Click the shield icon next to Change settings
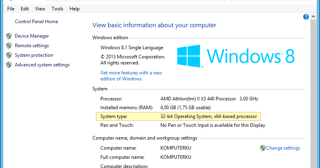Viewport: 320px width, 168px height. point(263,148)
